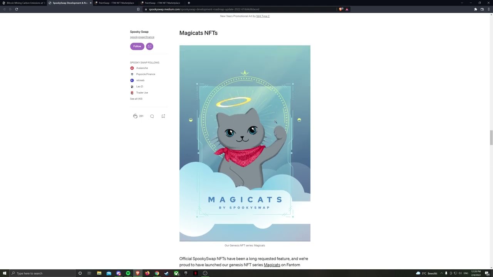Screen dimensions: 493x277
Task: Open browser extensions puzzle icon
Action: coord(475,9)
